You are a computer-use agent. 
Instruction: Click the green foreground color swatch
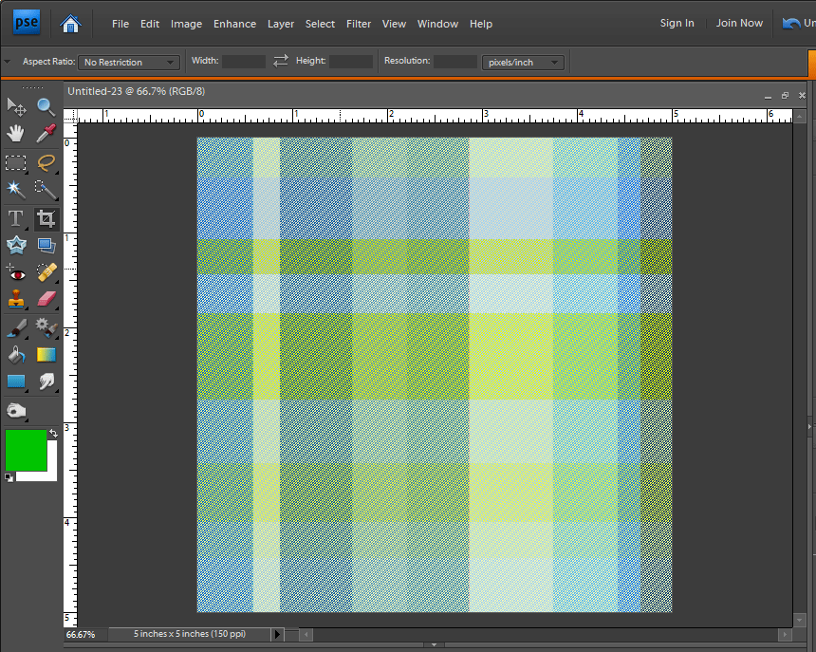[x=26, y=450]
